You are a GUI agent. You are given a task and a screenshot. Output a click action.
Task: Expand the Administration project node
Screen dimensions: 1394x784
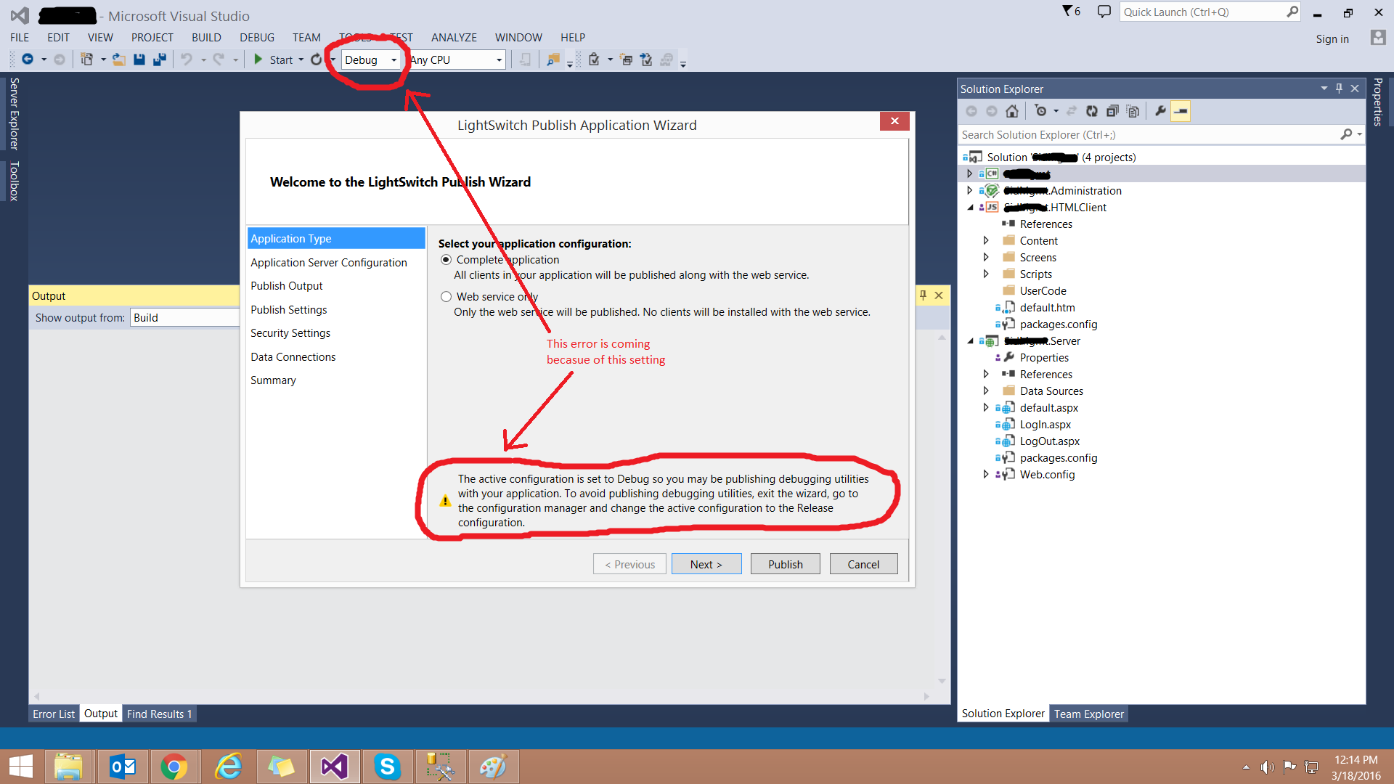(x=970, y=190)
